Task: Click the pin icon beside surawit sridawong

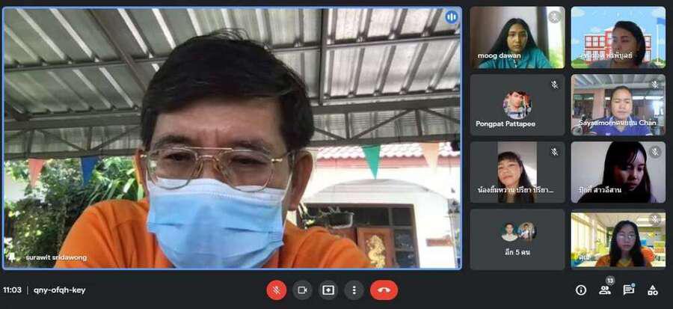Action: [x=12, y=257]
